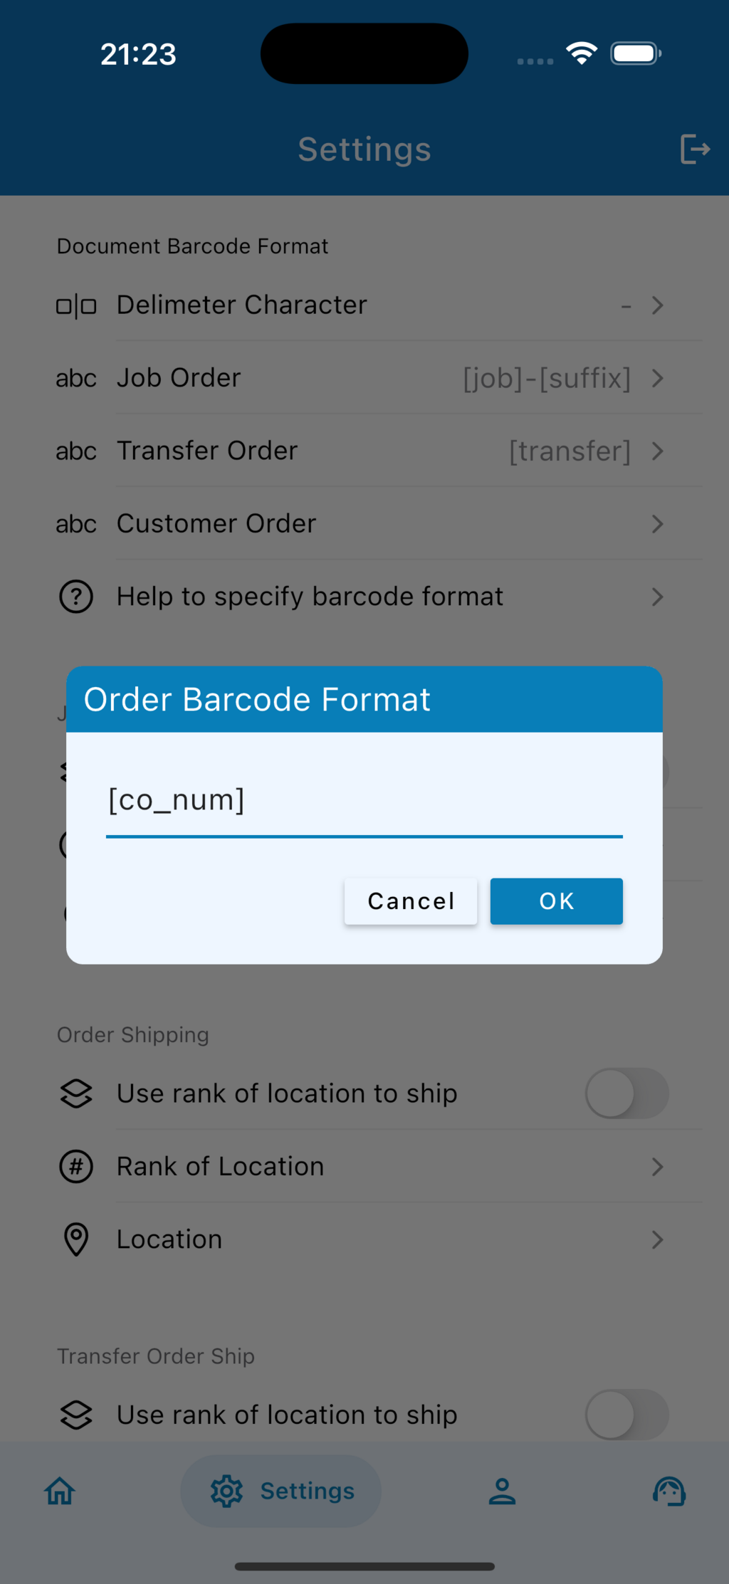The width and height of the screenshot is (729, 1584).
Task: Tap the Help question mark icon
Action: (x=76, y=597)
